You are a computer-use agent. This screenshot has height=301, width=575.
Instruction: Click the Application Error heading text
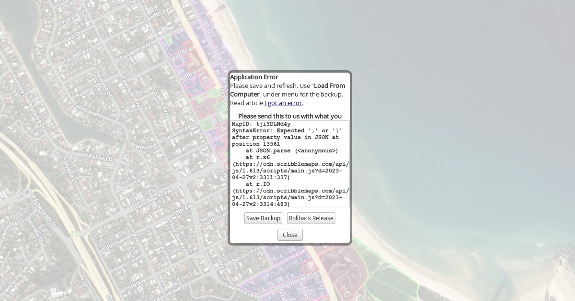pyautogui.click(x=254, y=77)
